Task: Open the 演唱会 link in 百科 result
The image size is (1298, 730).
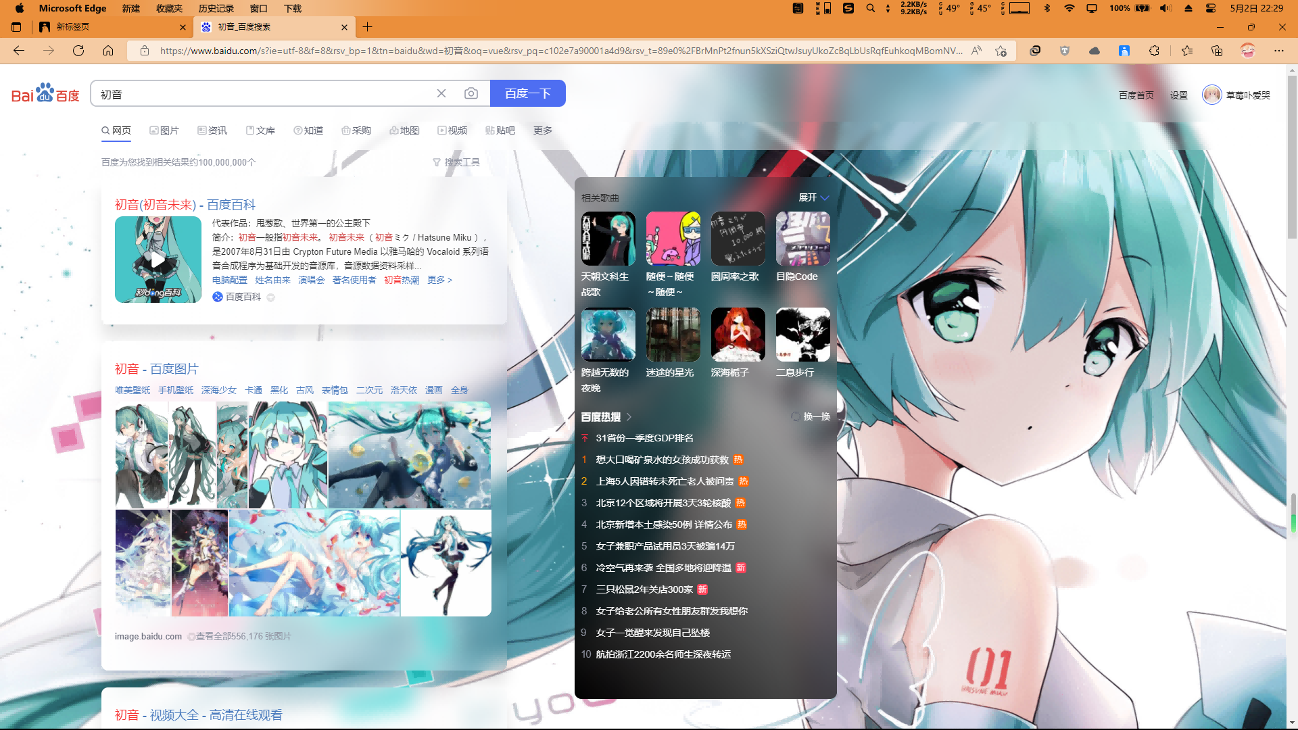Action: (312, 280)
